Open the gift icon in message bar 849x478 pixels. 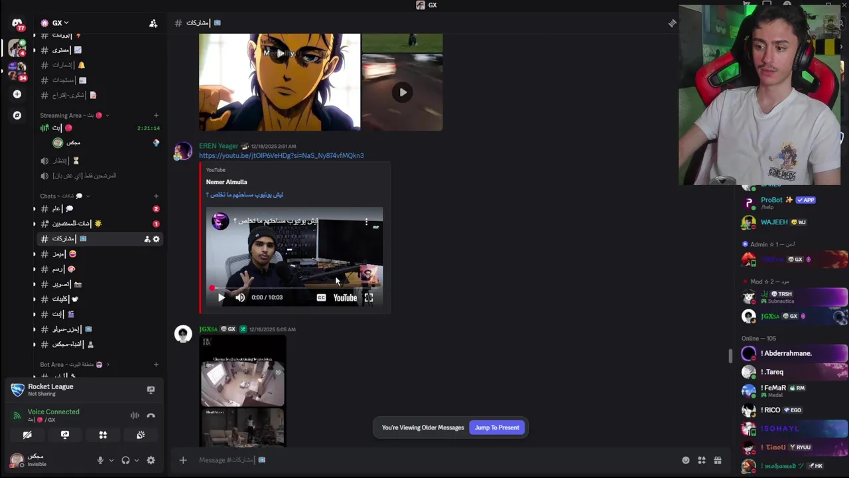click(x=718, y=460)
